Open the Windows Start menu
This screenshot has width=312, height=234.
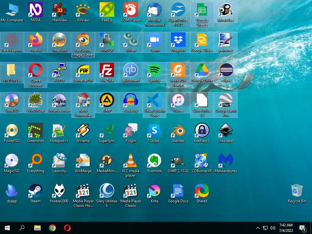point(7,228)
